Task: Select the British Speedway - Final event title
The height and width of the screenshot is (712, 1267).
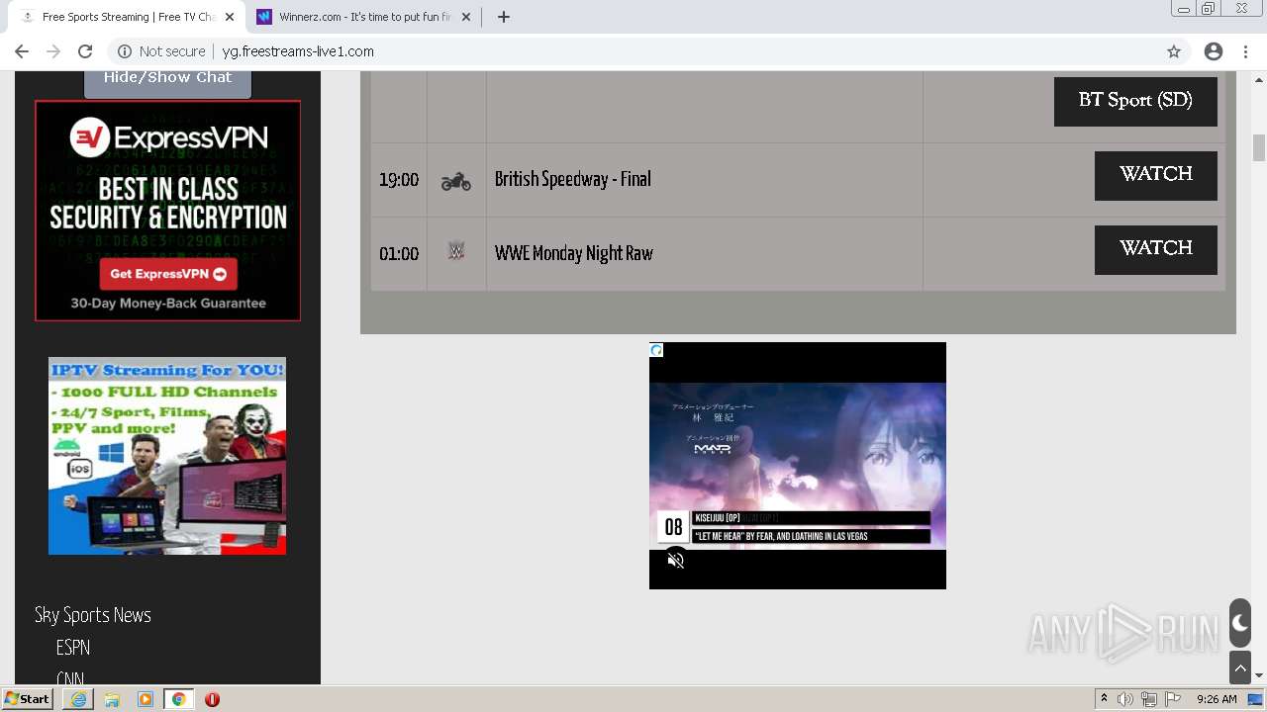Action: pos(573,179)
